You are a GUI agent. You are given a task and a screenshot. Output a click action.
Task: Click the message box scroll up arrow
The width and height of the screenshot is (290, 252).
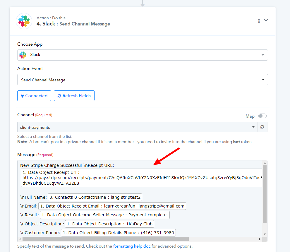click(265, 163)
